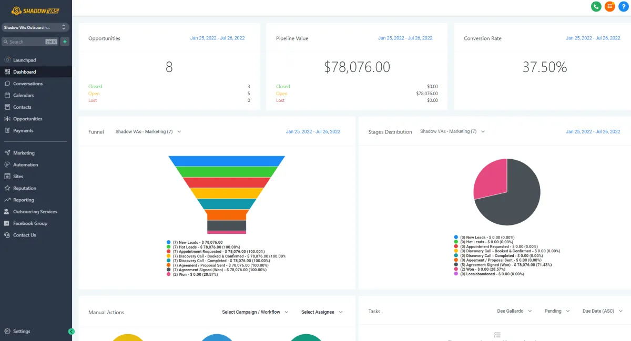Click the Conversations chat bubble icon
Image resolution: width=631 pixels, height=341 pixels.
pyautogui.click(x=7, y=84)
